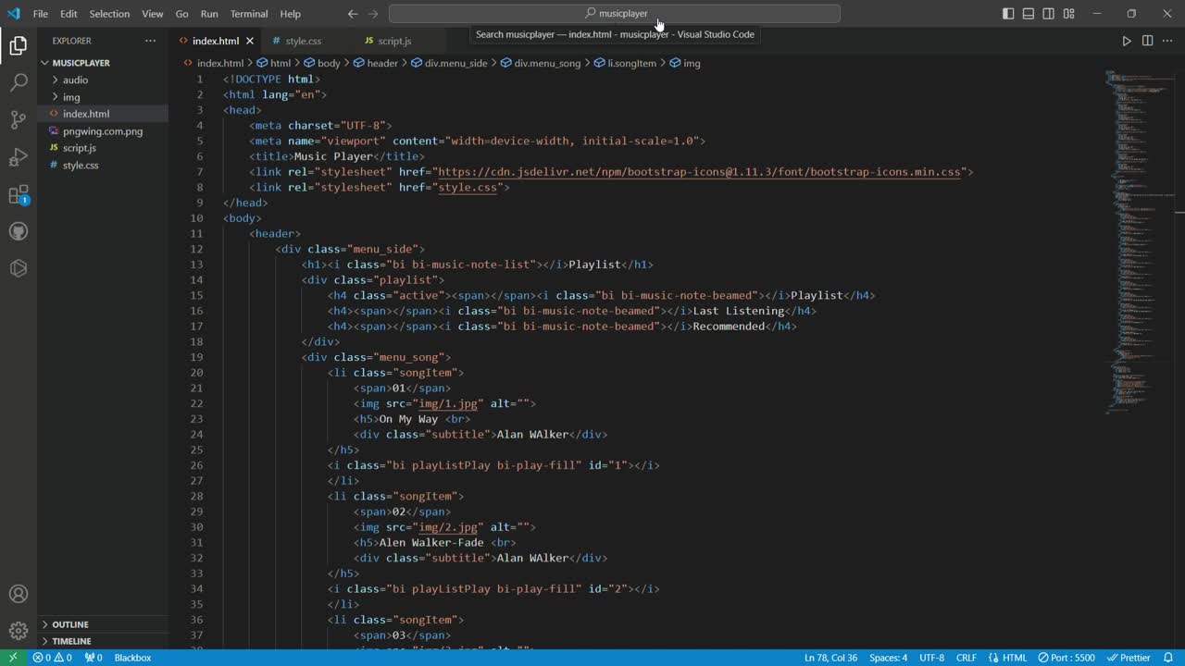The image size is (1185, 666).
Task: Click the minimap code overview
Action: point(1132,240)
